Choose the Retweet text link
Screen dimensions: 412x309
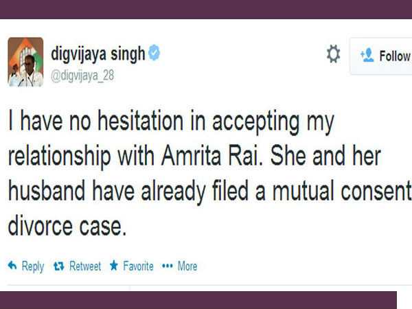(85, 266)
